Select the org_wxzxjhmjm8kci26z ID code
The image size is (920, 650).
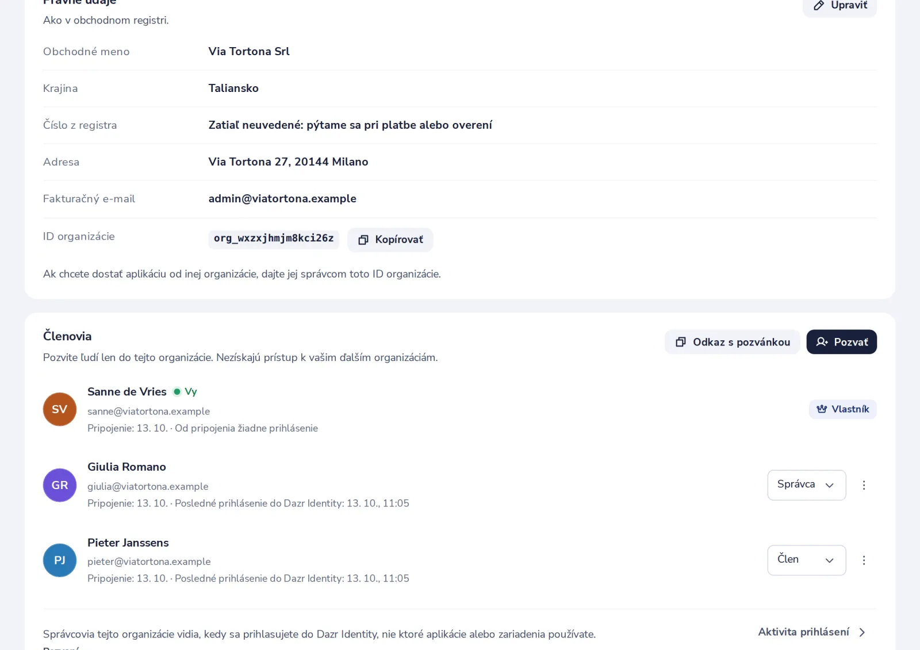(x=274, y=239)
